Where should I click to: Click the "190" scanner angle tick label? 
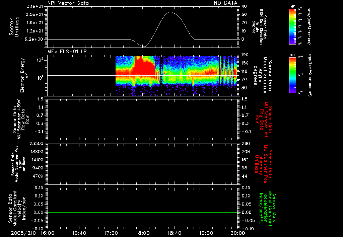tap(246, 55)
